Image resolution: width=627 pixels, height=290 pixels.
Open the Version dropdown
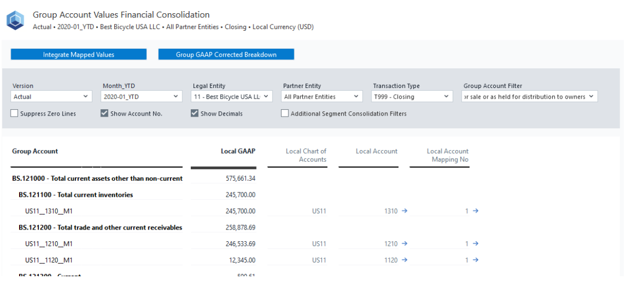click(51, 96)
